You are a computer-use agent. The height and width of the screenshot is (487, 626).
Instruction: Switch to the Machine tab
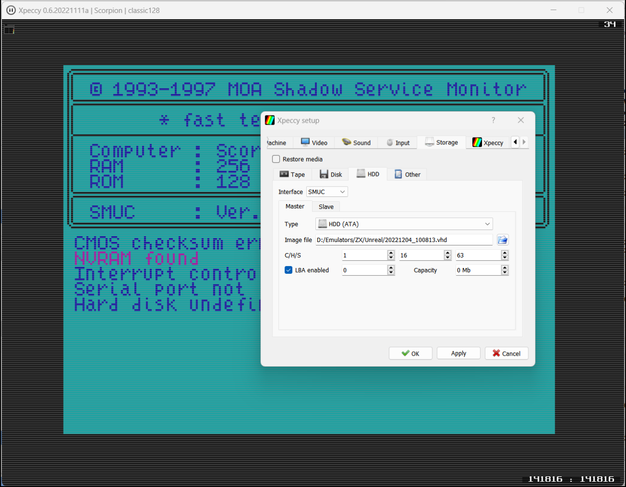click(277, 142)
